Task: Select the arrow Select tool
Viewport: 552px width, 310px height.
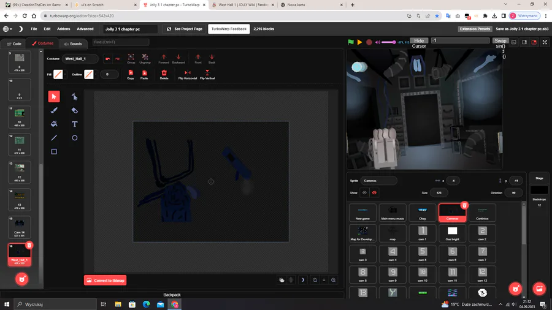Action: tap(54, 96)
